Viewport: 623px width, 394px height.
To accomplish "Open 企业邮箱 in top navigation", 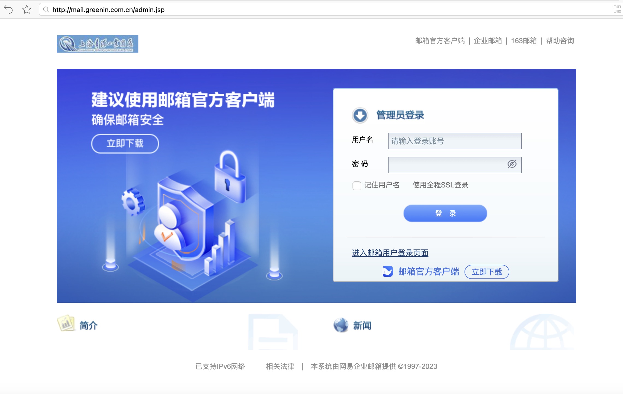I will [488, 41].
